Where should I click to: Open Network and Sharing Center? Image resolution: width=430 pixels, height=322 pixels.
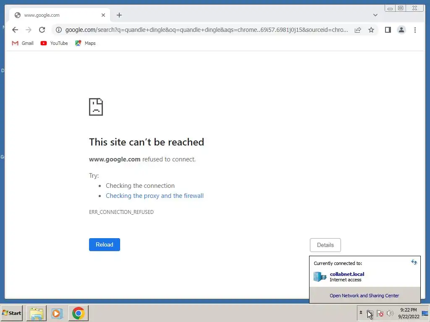click(x=364, y=296)
